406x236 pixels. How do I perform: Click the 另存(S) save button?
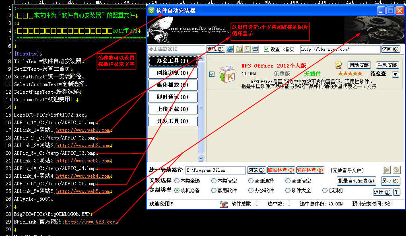[x=390, y=181]
